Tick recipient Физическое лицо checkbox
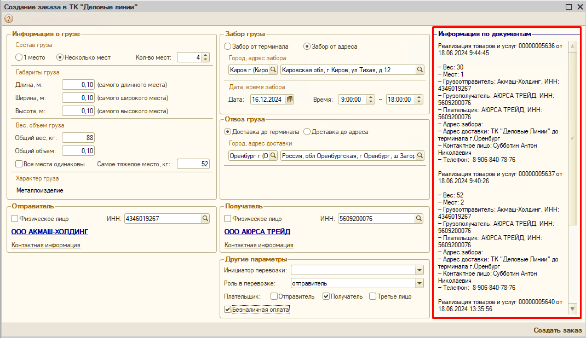 point(228,219)
